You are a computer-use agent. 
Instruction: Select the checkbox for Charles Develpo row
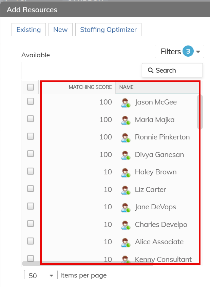[x=31, y=224]
